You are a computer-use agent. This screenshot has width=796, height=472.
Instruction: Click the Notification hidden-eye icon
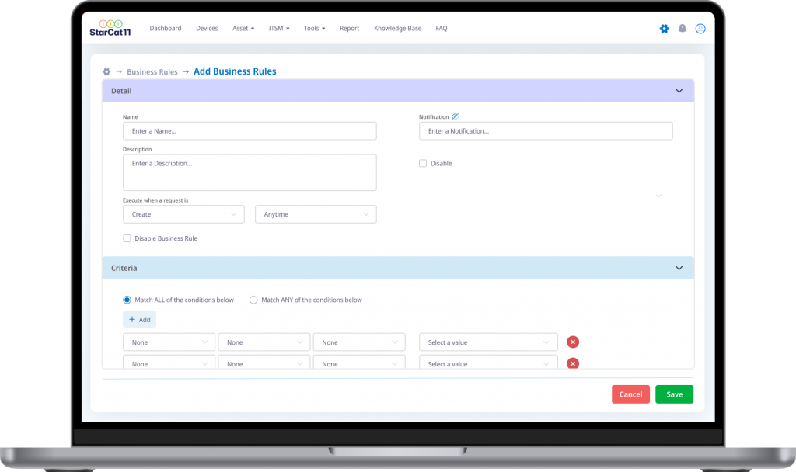pyautogui.click(x=455, y=116)
